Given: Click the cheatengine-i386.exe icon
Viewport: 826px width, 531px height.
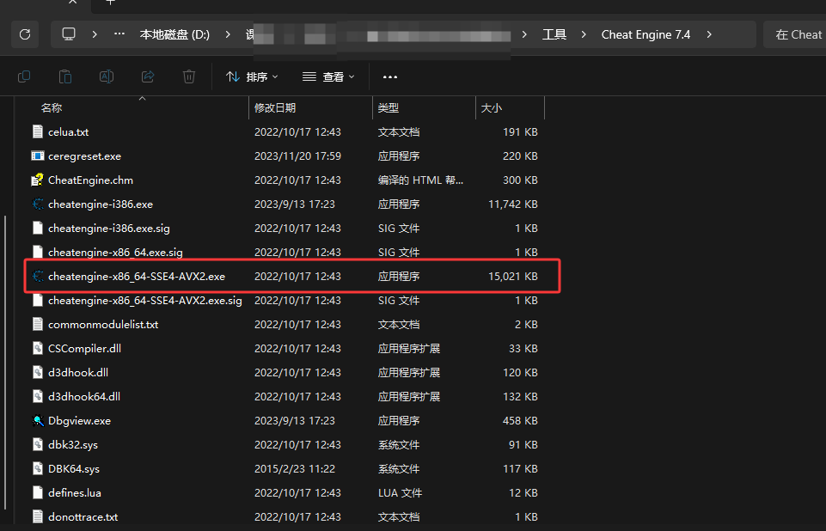Looking at the screenshot, I should (38, 204).
